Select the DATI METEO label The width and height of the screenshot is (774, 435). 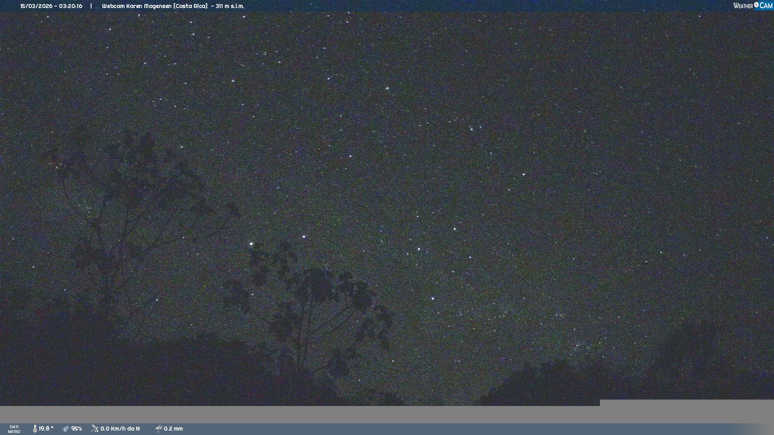coord(14,429)
